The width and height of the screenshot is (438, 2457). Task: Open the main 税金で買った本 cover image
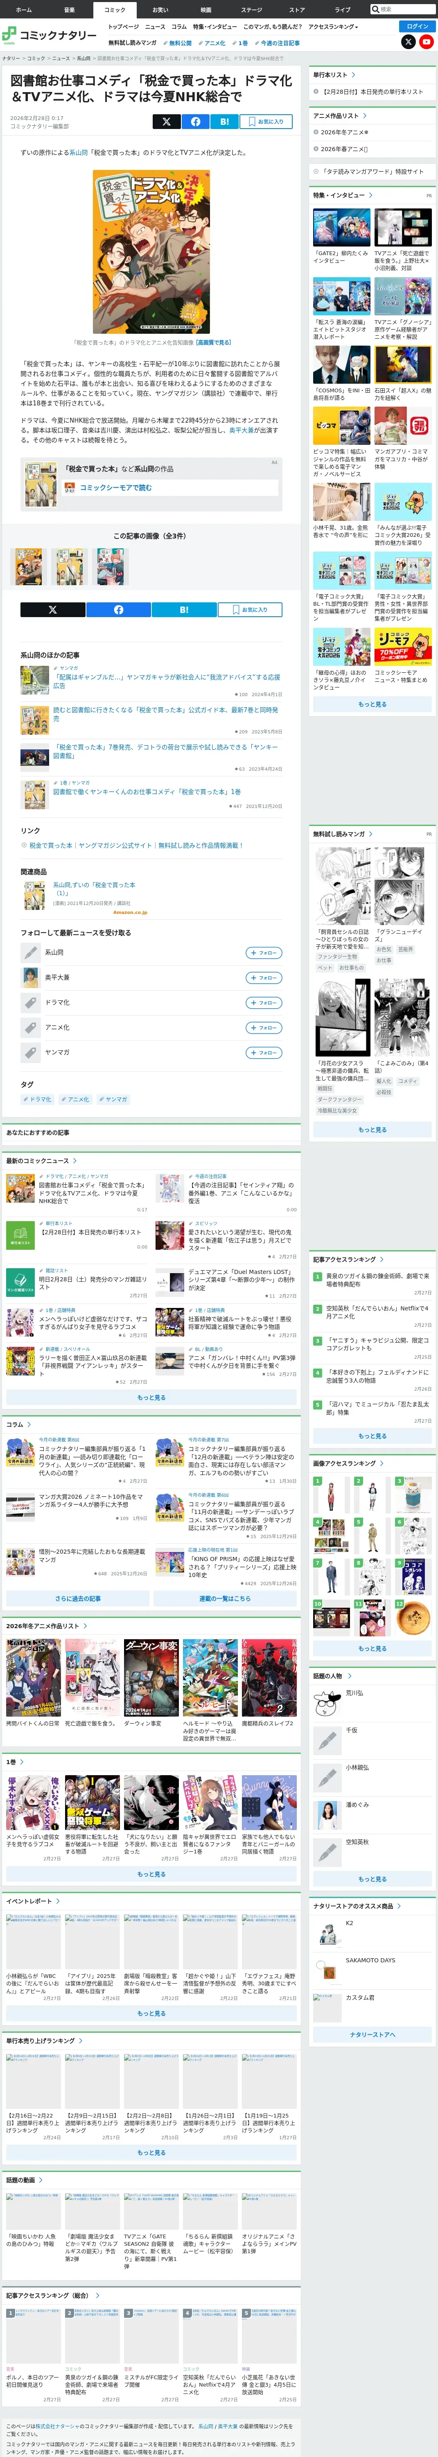click(151, 251)
